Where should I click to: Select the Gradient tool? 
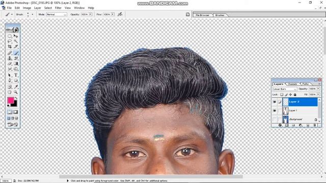[16, 64]
